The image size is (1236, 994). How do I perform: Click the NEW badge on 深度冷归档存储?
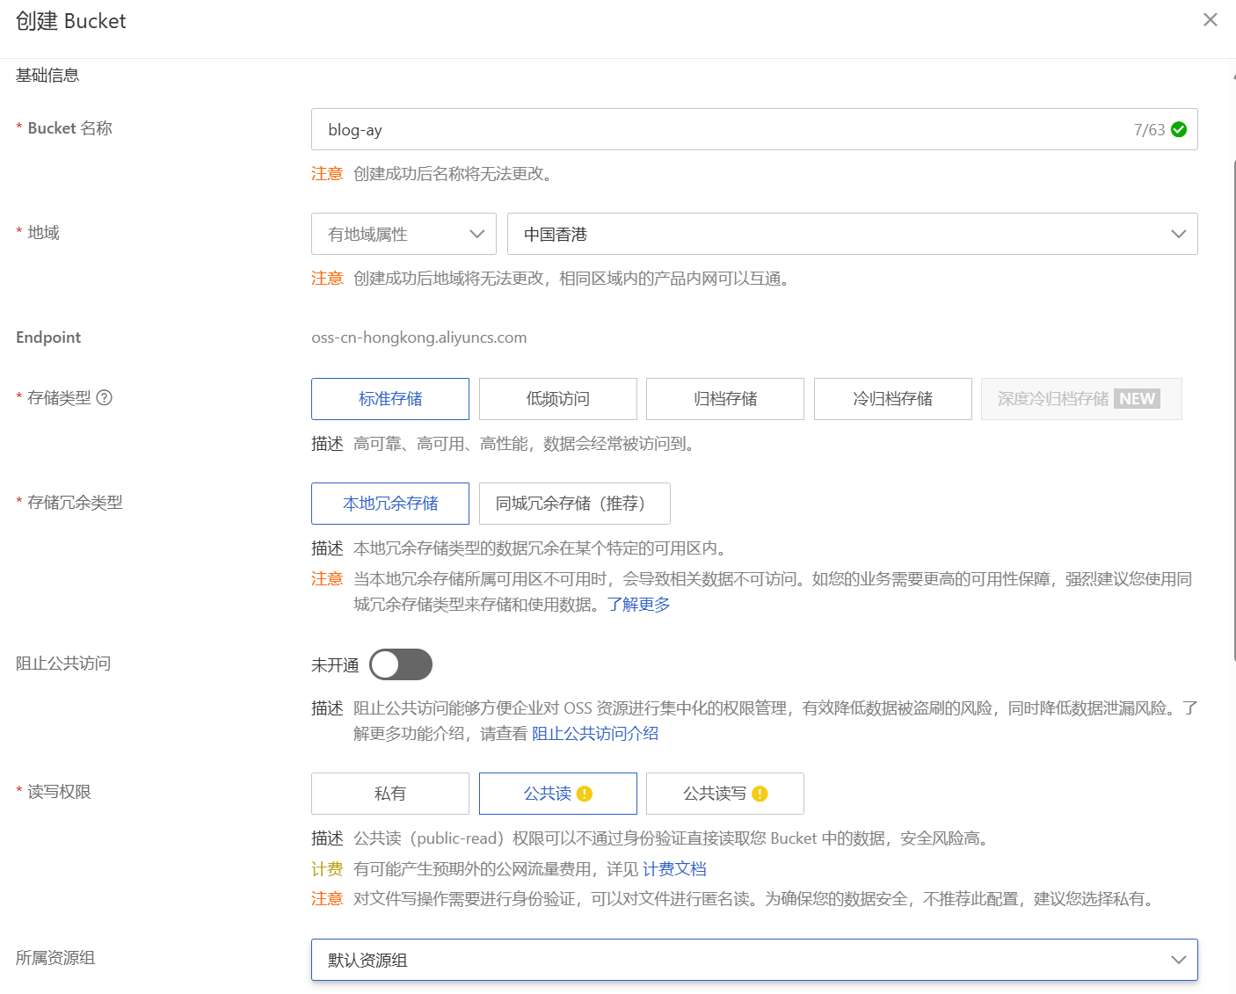point(1137,398)
